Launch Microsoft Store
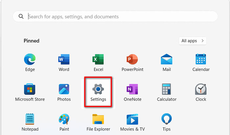Viewport: 230px width, 135px height. click(30, 89)
